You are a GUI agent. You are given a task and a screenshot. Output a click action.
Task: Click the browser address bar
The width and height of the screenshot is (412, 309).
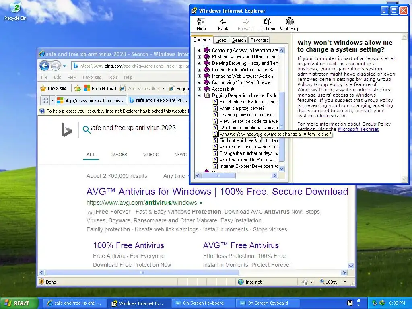tap(130, 66)
